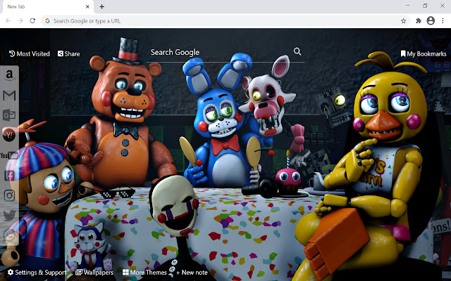This screenshot has height=281, width=451.
Task: Open the Chrome profile avatar
Action: [431, 20]
